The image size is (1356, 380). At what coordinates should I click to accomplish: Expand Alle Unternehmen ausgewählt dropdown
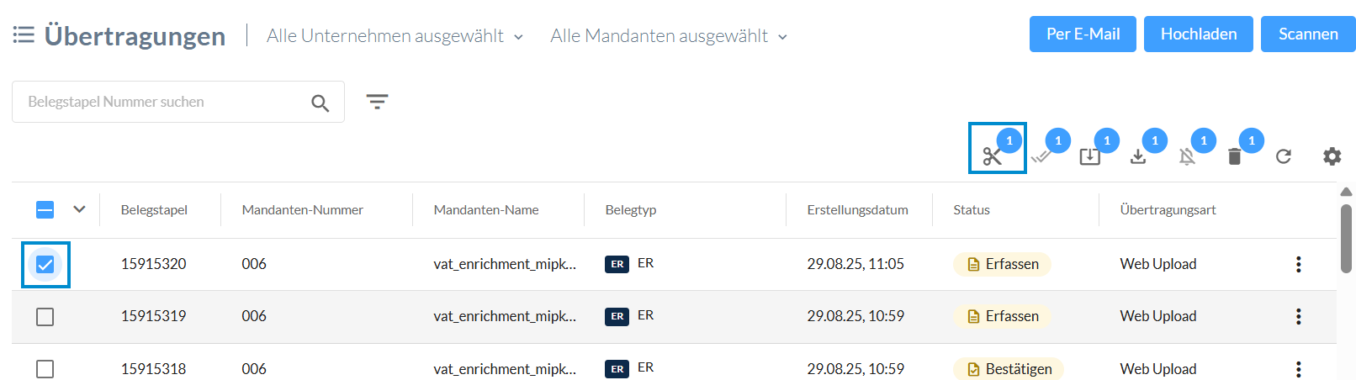[x=395, y=36]
